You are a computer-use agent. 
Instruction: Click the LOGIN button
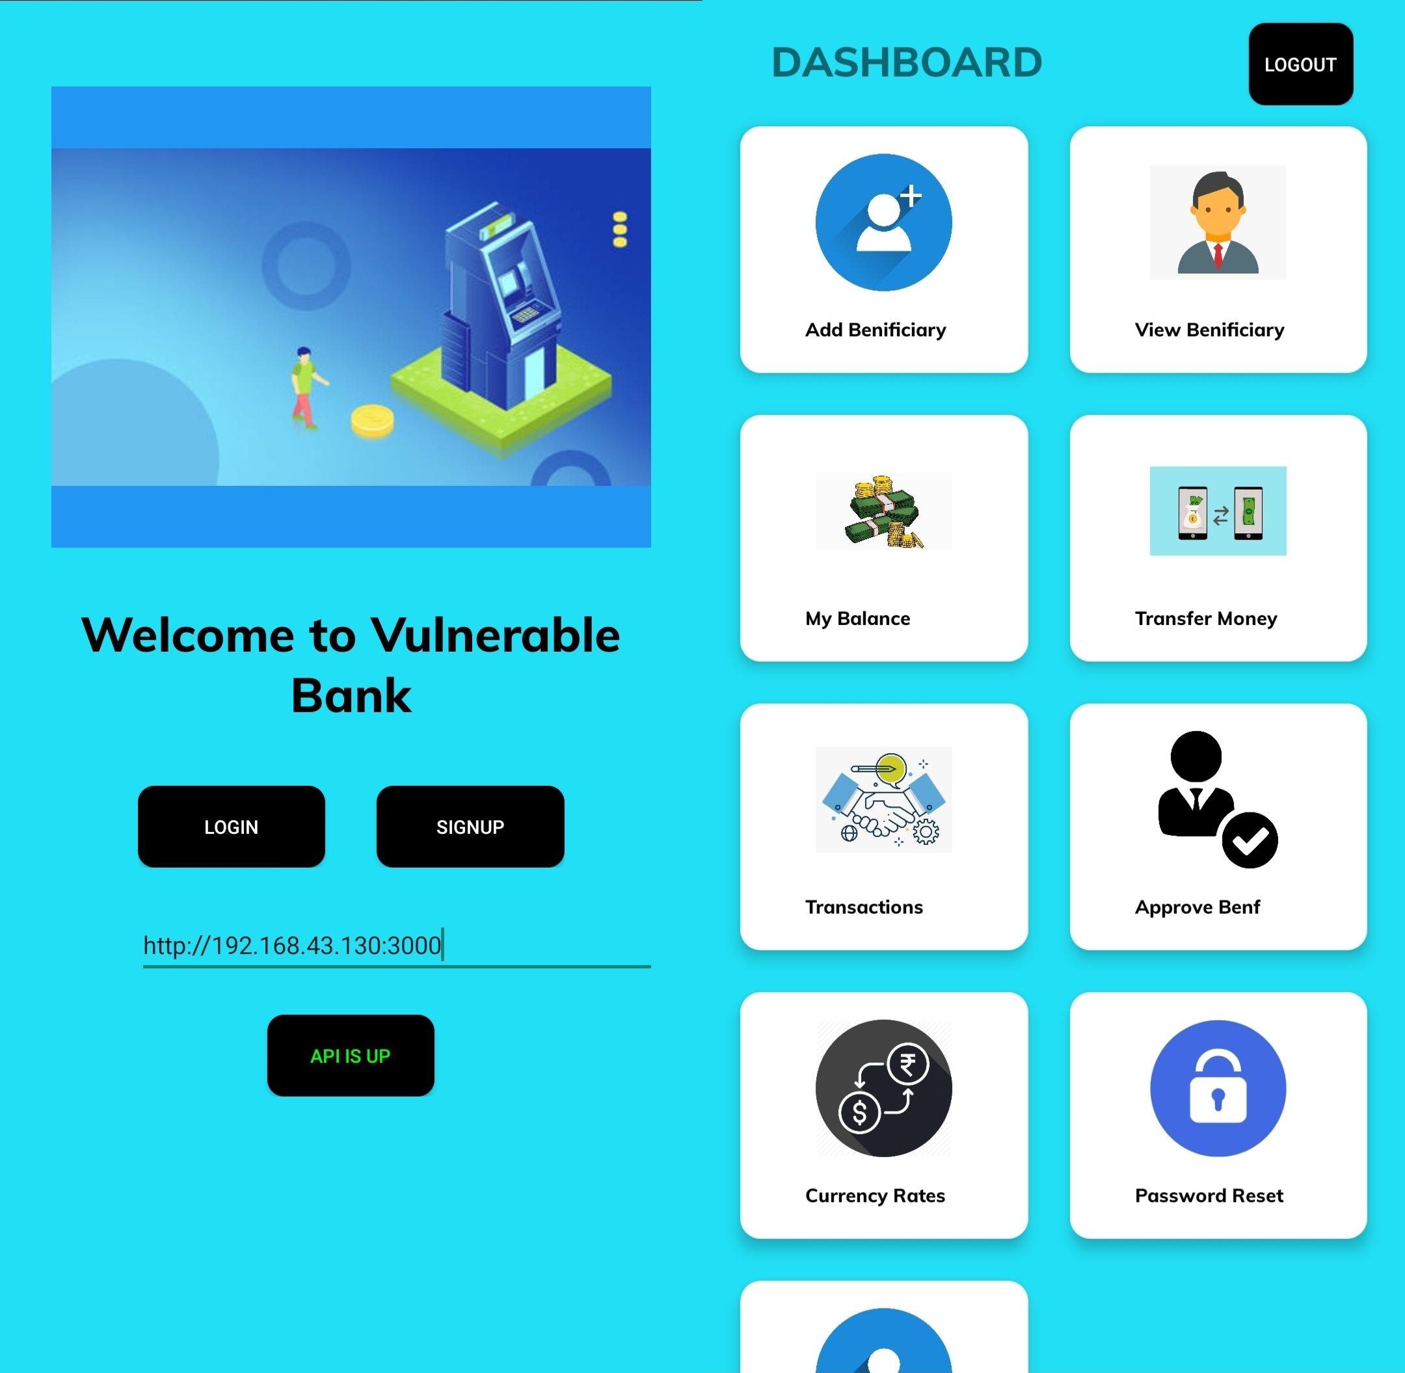click(232, 827)
